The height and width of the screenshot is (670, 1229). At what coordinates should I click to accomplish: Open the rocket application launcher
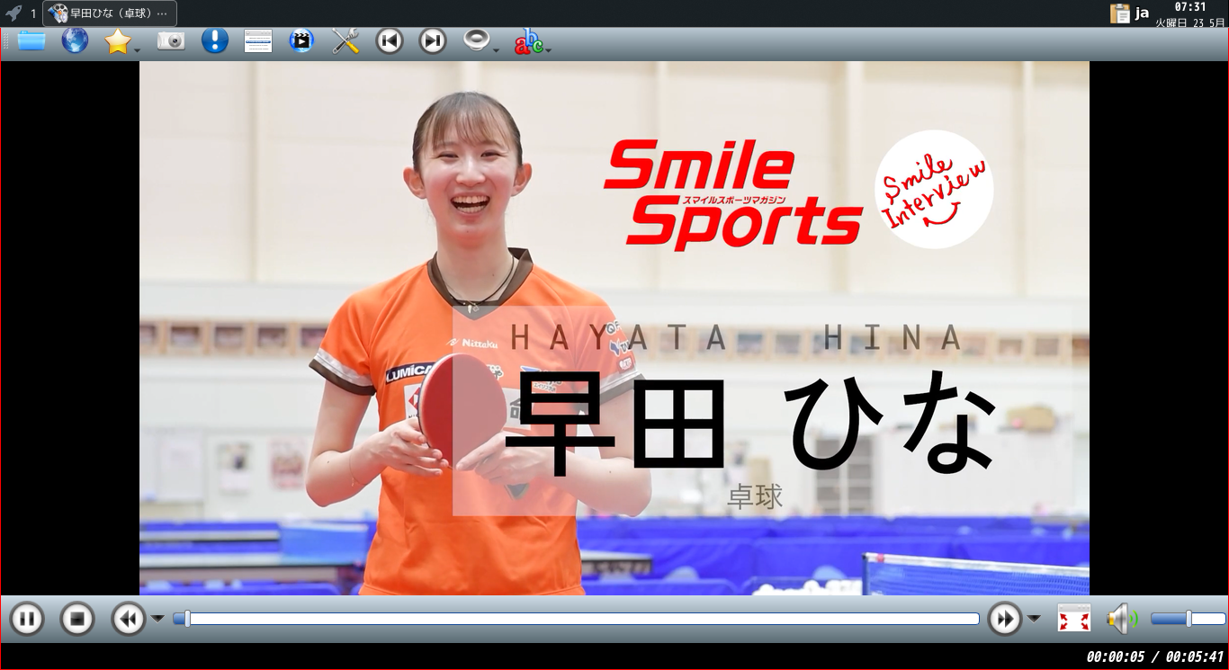coord(13,13)
